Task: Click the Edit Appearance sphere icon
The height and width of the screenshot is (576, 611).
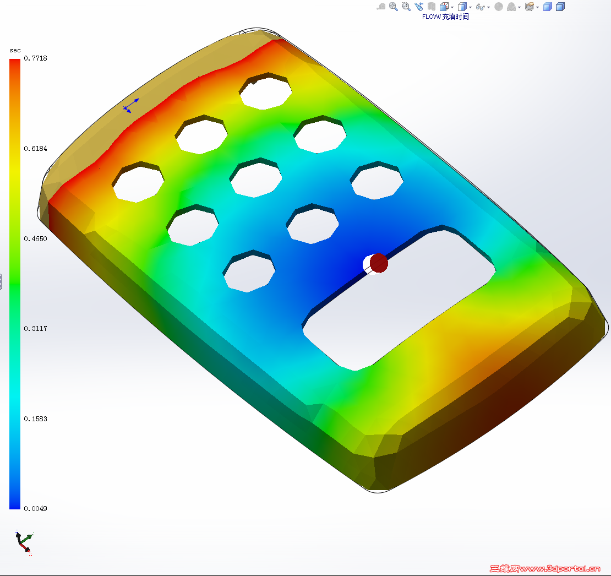Action: (x=499, y=7)
